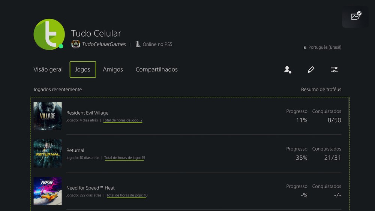Select the Resident Evil Village title
Image resolution: width=375 pixels, height=211 pixels.
click(87, 113)
